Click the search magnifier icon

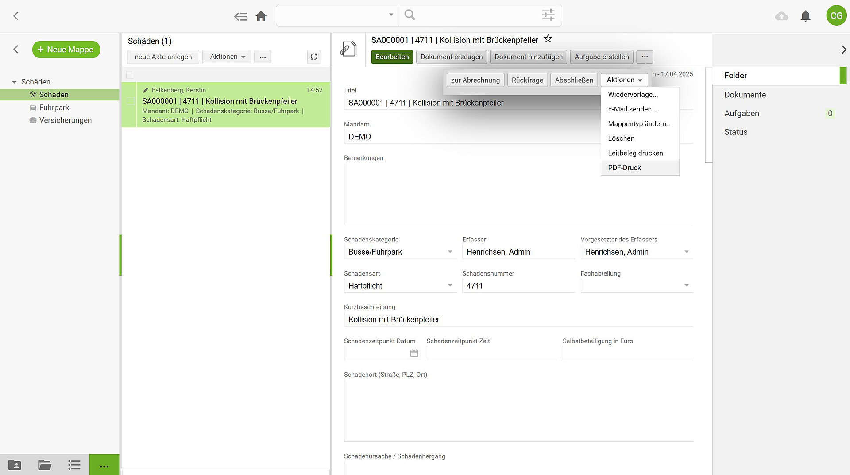click(410, 15)
